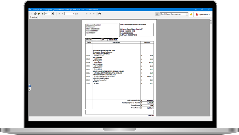Go to the first page arrow
Image resolution: width=239 pixels, height=135 pixels.
tap(59, 14)
